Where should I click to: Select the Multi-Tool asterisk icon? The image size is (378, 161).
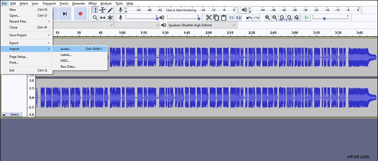[110, 17]
